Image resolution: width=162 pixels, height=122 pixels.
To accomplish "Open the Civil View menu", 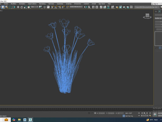I will [x=51, y=4].
